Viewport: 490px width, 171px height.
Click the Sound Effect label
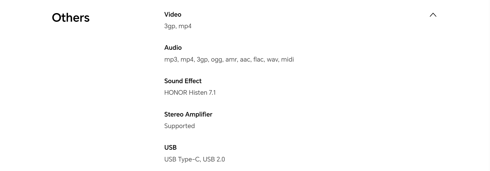coord(183,81)
